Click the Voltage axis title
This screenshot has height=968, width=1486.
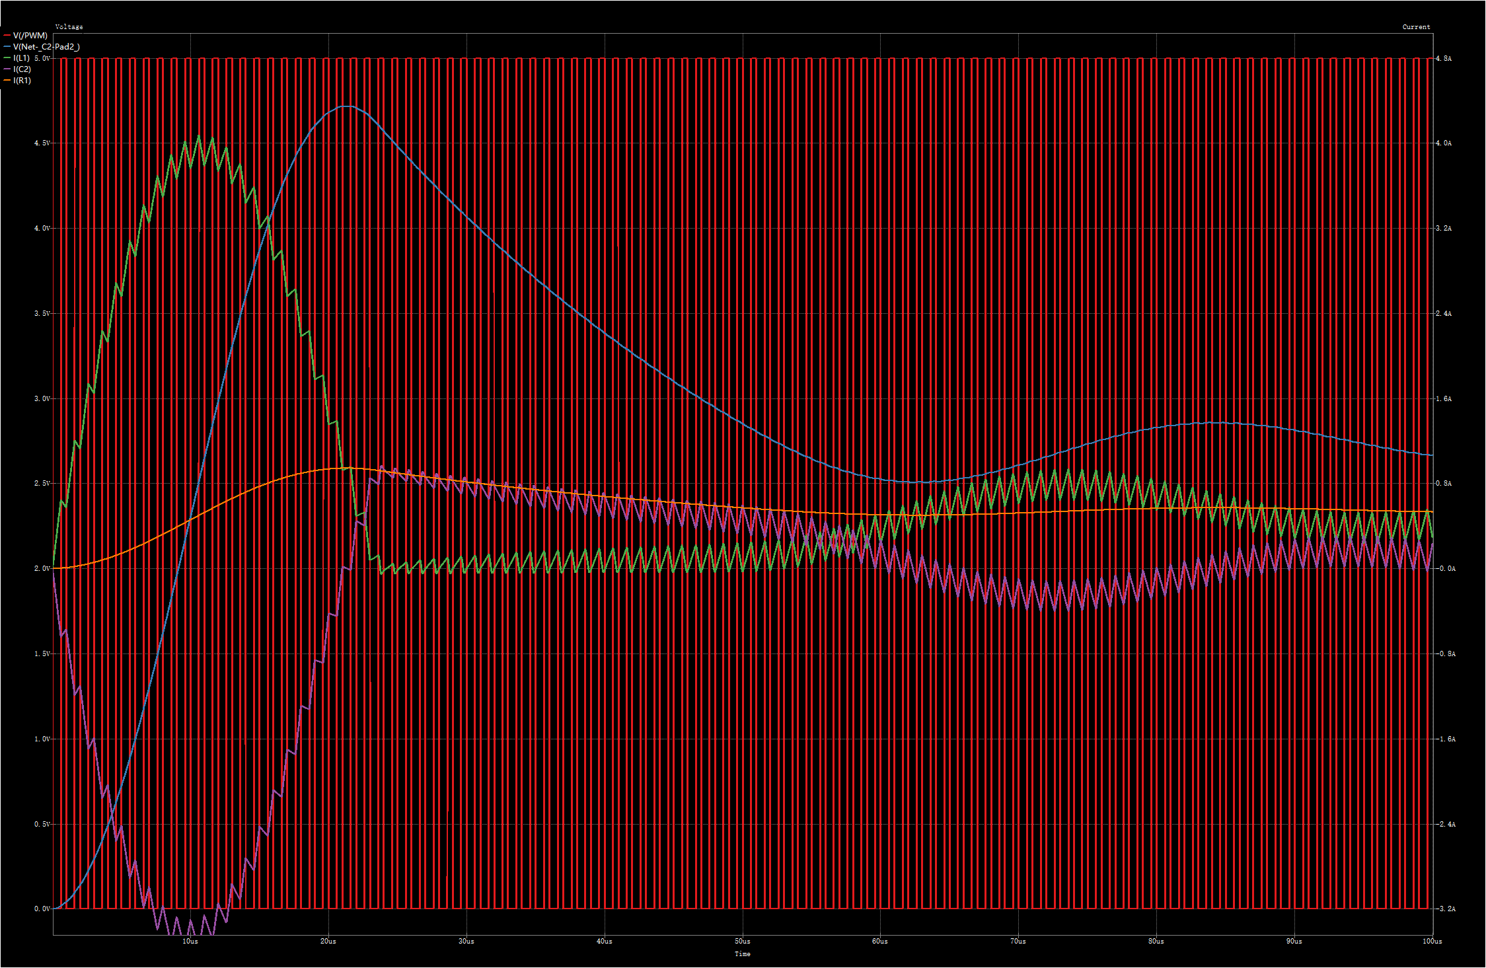click(x=69, y=27)
